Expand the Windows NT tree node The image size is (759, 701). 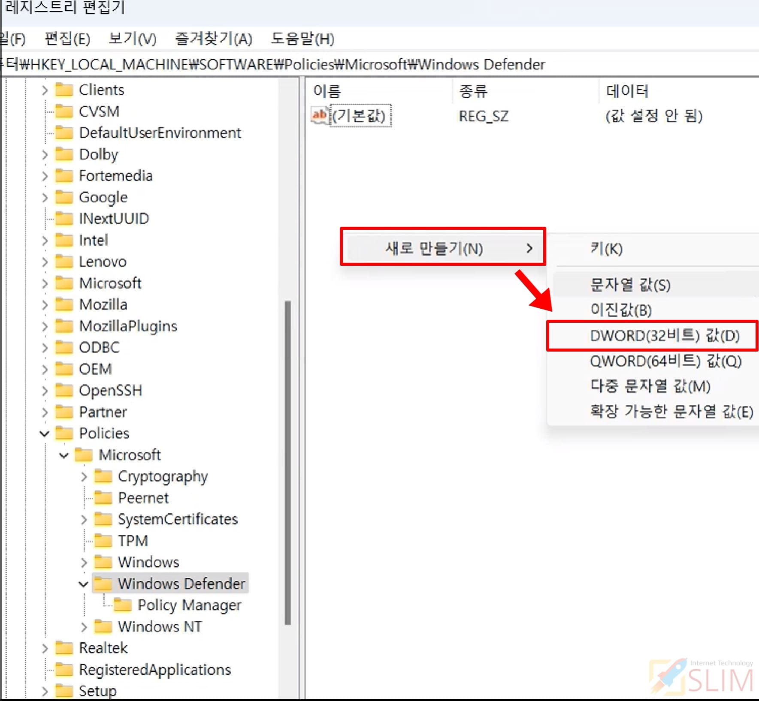pyautogui.click(x=84, y=626)
